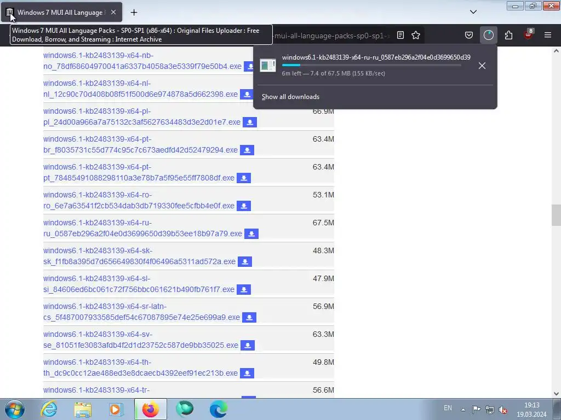
Task: Click download icon for nl-nl language pack
Action: click(247, 94)
